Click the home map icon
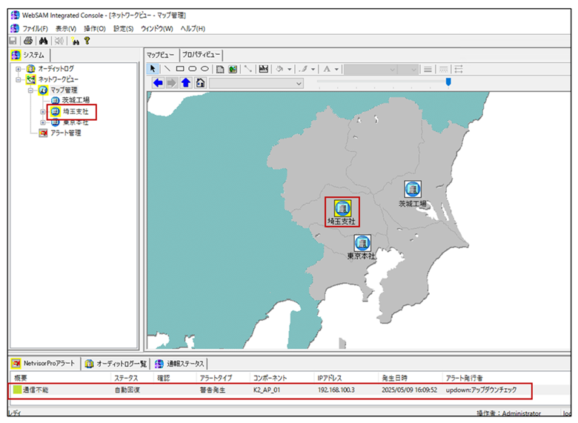Image resolution: width=578 pixels, height=423 pixels. point(199,83)
